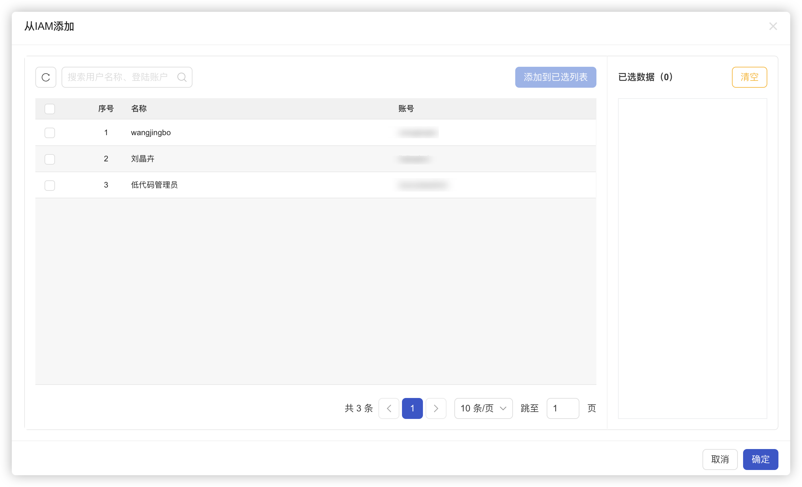This screenshot has width=802, height=487.
Task: Check the wangjingbo row checkbox
Action: point(50,133)
